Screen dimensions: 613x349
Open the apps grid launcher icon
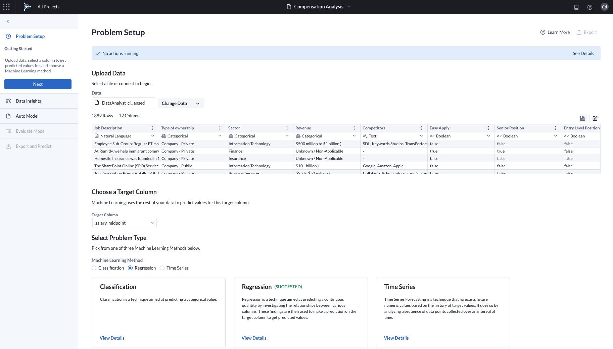coord(6,7)
